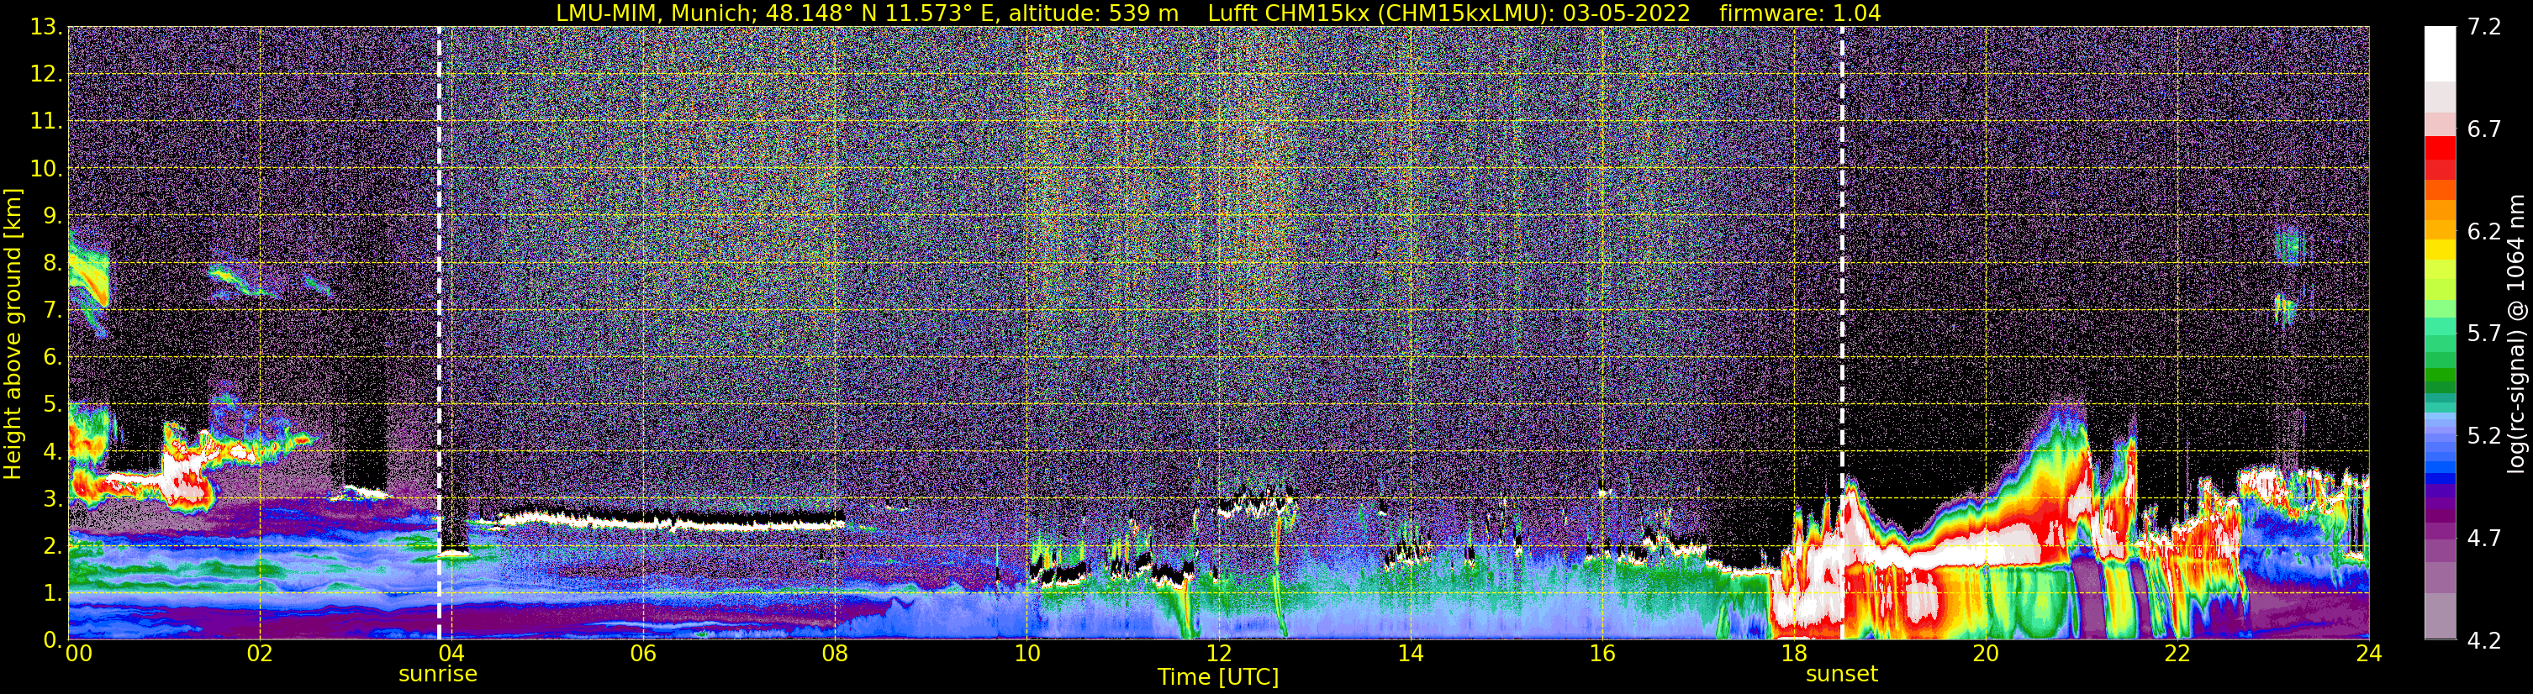
Task: Click the time axis tick label 12
Action: [x=1218, y=654]
